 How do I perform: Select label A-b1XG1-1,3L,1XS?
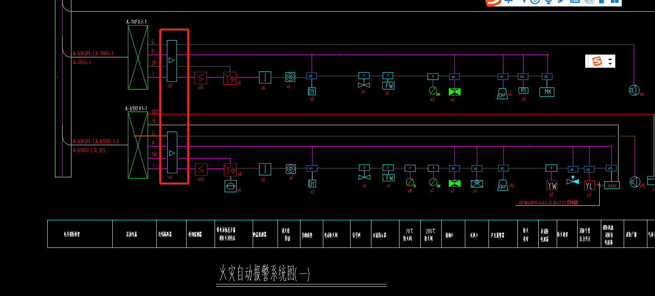click(89, 150)
